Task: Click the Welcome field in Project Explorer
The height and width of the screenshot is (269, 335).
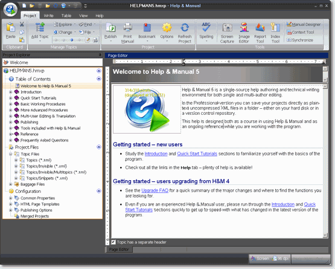Action: [x=53, y=62]
